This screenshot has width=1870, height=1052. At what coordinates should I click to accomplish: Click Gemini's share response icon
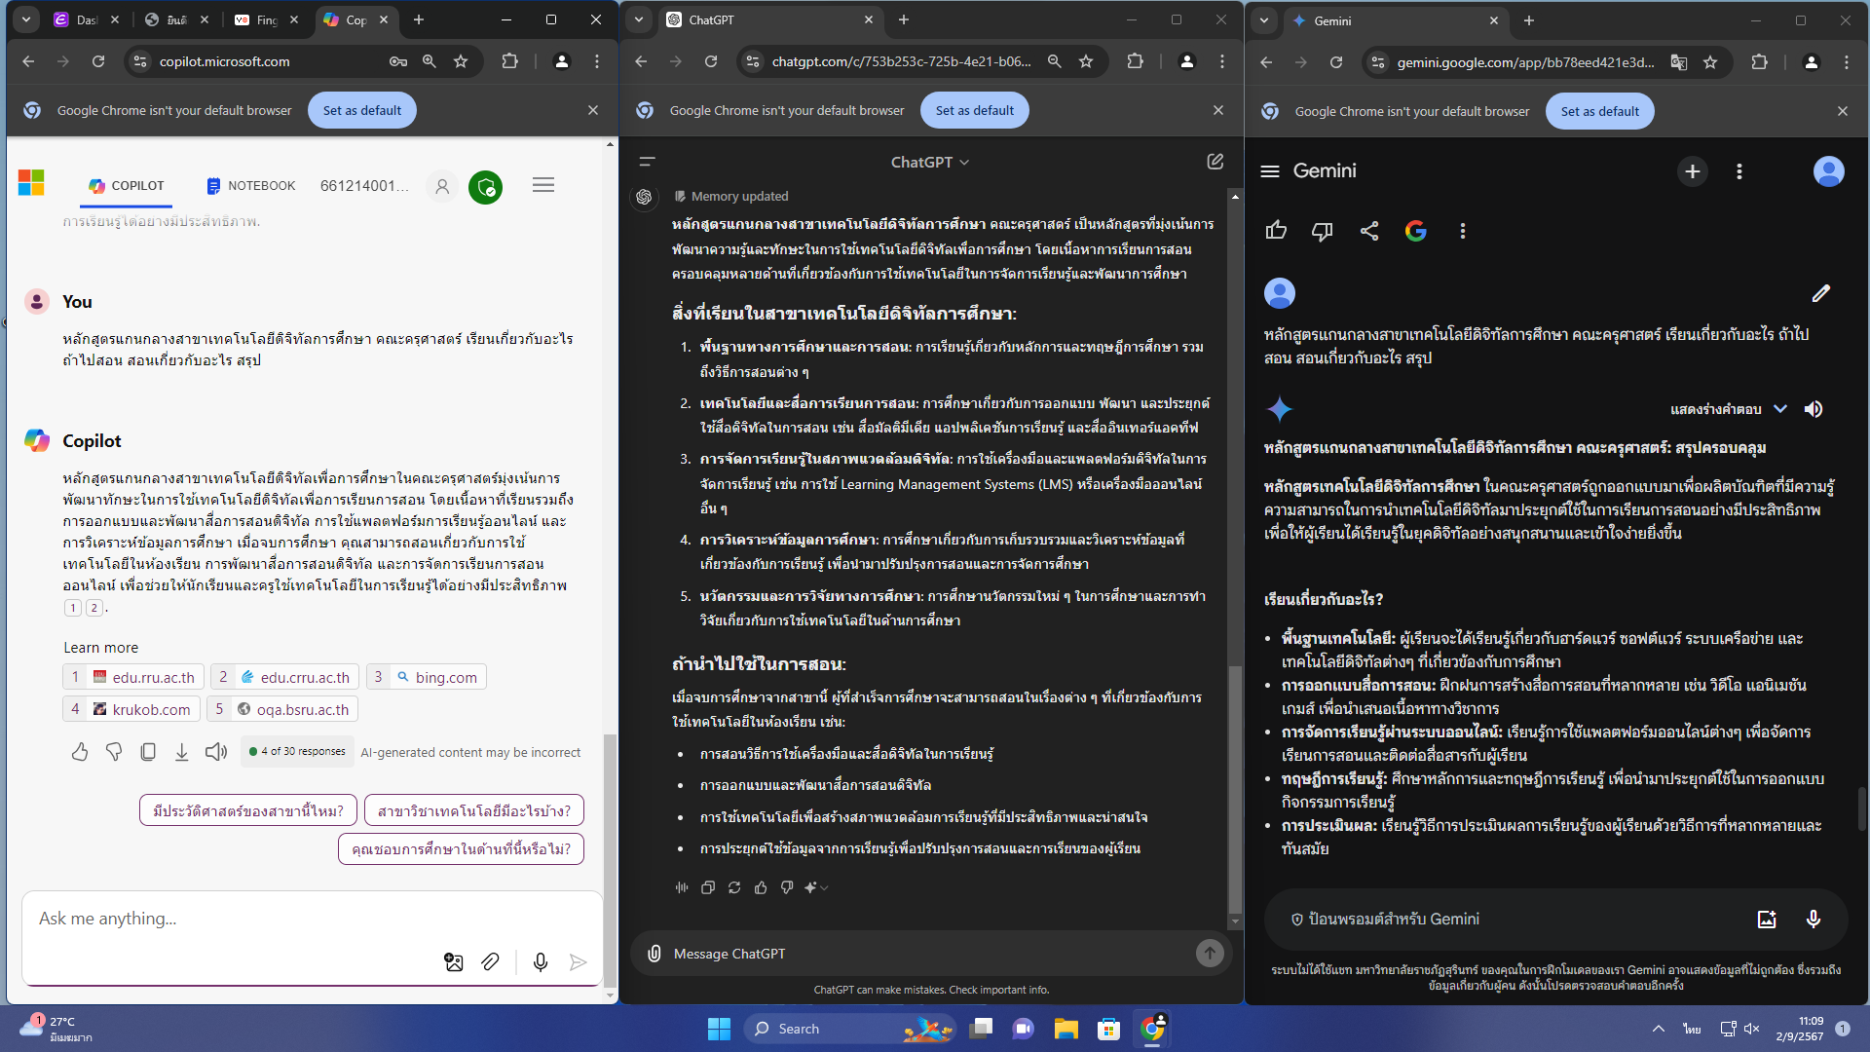pos(1369,231)
